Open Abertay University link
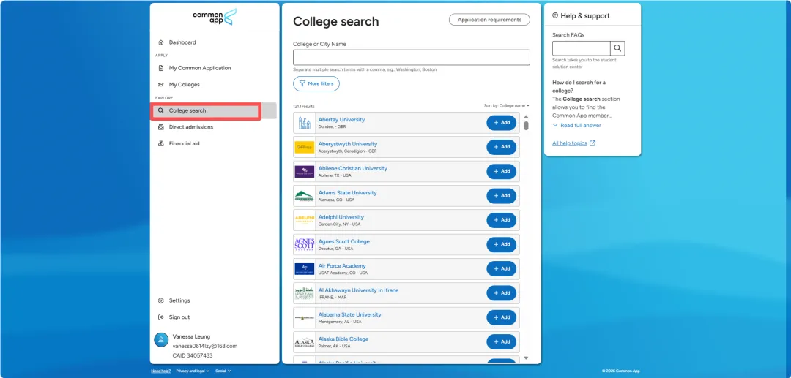 (x=341, y=120)
